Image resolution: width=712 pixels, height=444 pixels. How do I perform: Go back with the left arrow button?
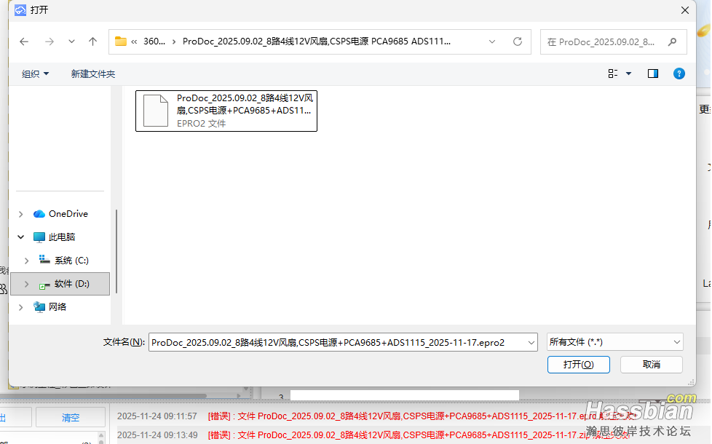click(24, 41)
